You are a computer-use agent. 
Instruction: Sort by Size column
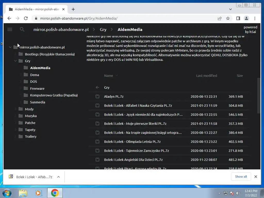click(240, 76)
